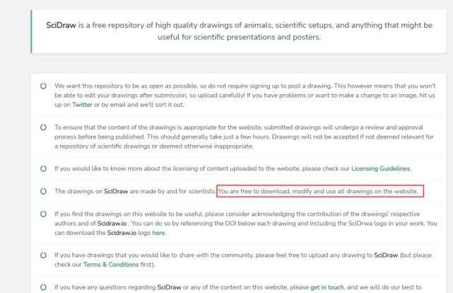
Task: Click the circle bullet beside 'If you find the drawings'
Action: (x=43, y=214)
